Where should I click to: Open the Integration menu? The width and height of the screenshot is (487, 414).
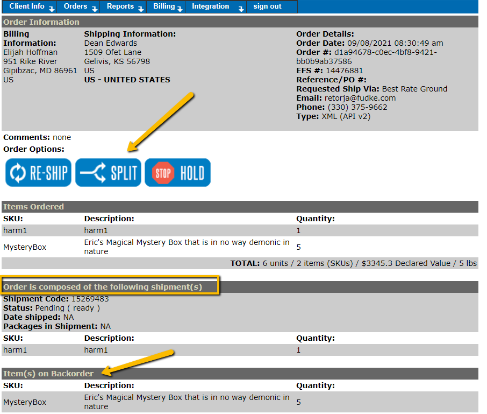[216, 6]
